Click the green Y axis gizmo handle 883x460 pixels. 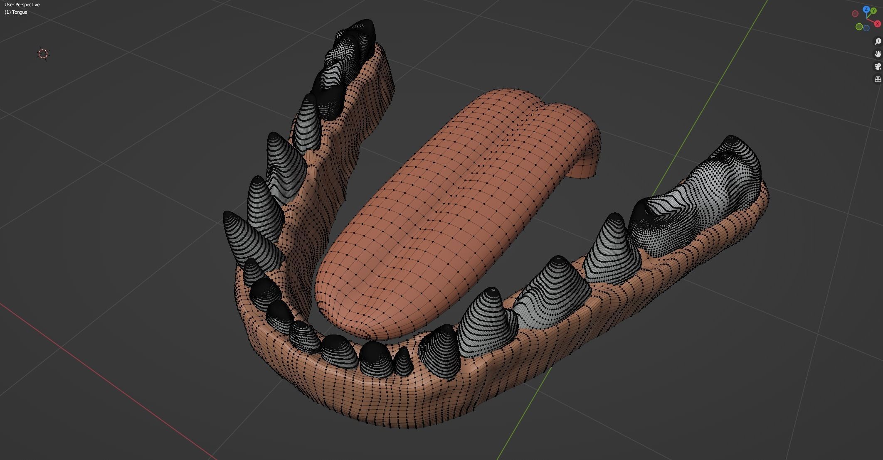(x=873, y=11)
